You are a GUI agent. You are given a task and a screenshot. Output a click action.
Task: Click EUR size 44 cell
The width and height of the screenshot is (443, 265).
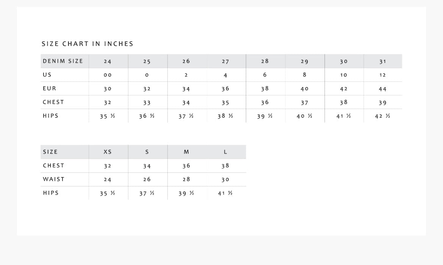[x=383, y=89]
